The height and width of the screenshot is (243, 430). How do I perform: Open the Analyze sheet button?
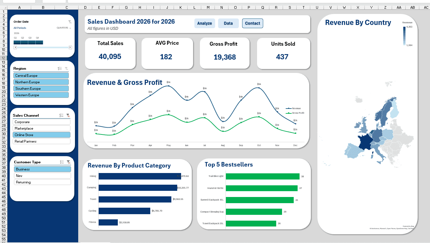pyautogui.click(x=205, y=23)
